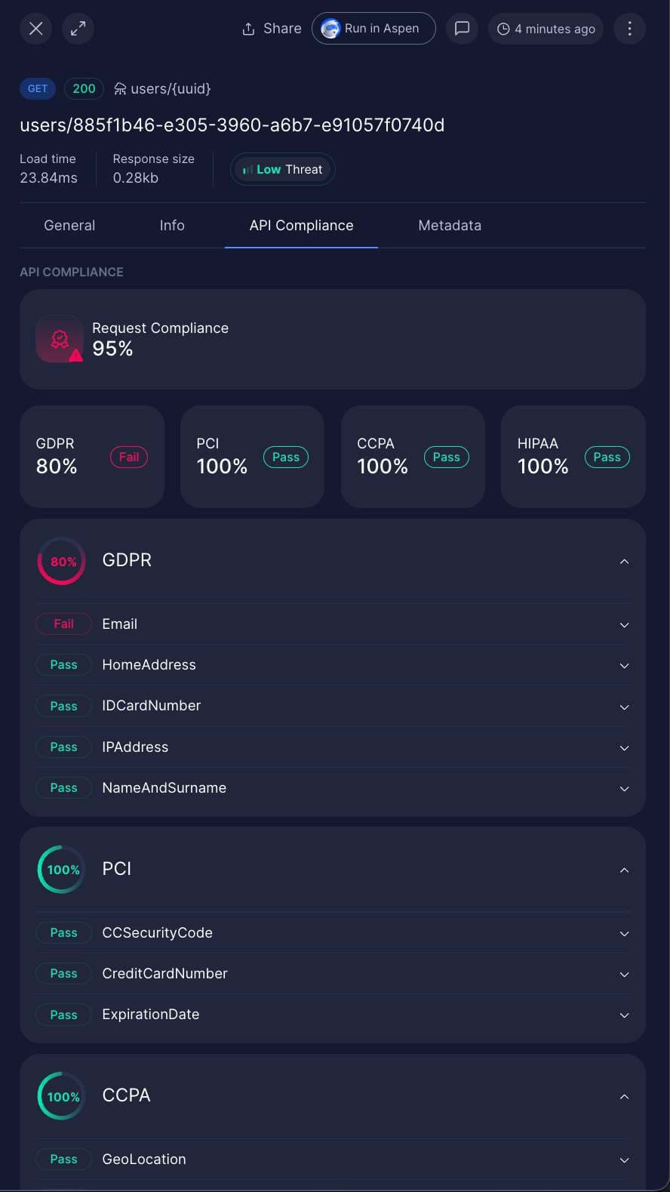Open the comment bubble icon
Image resolution: width=670 pixels, height=1192 pixels.
pos(462,28)
